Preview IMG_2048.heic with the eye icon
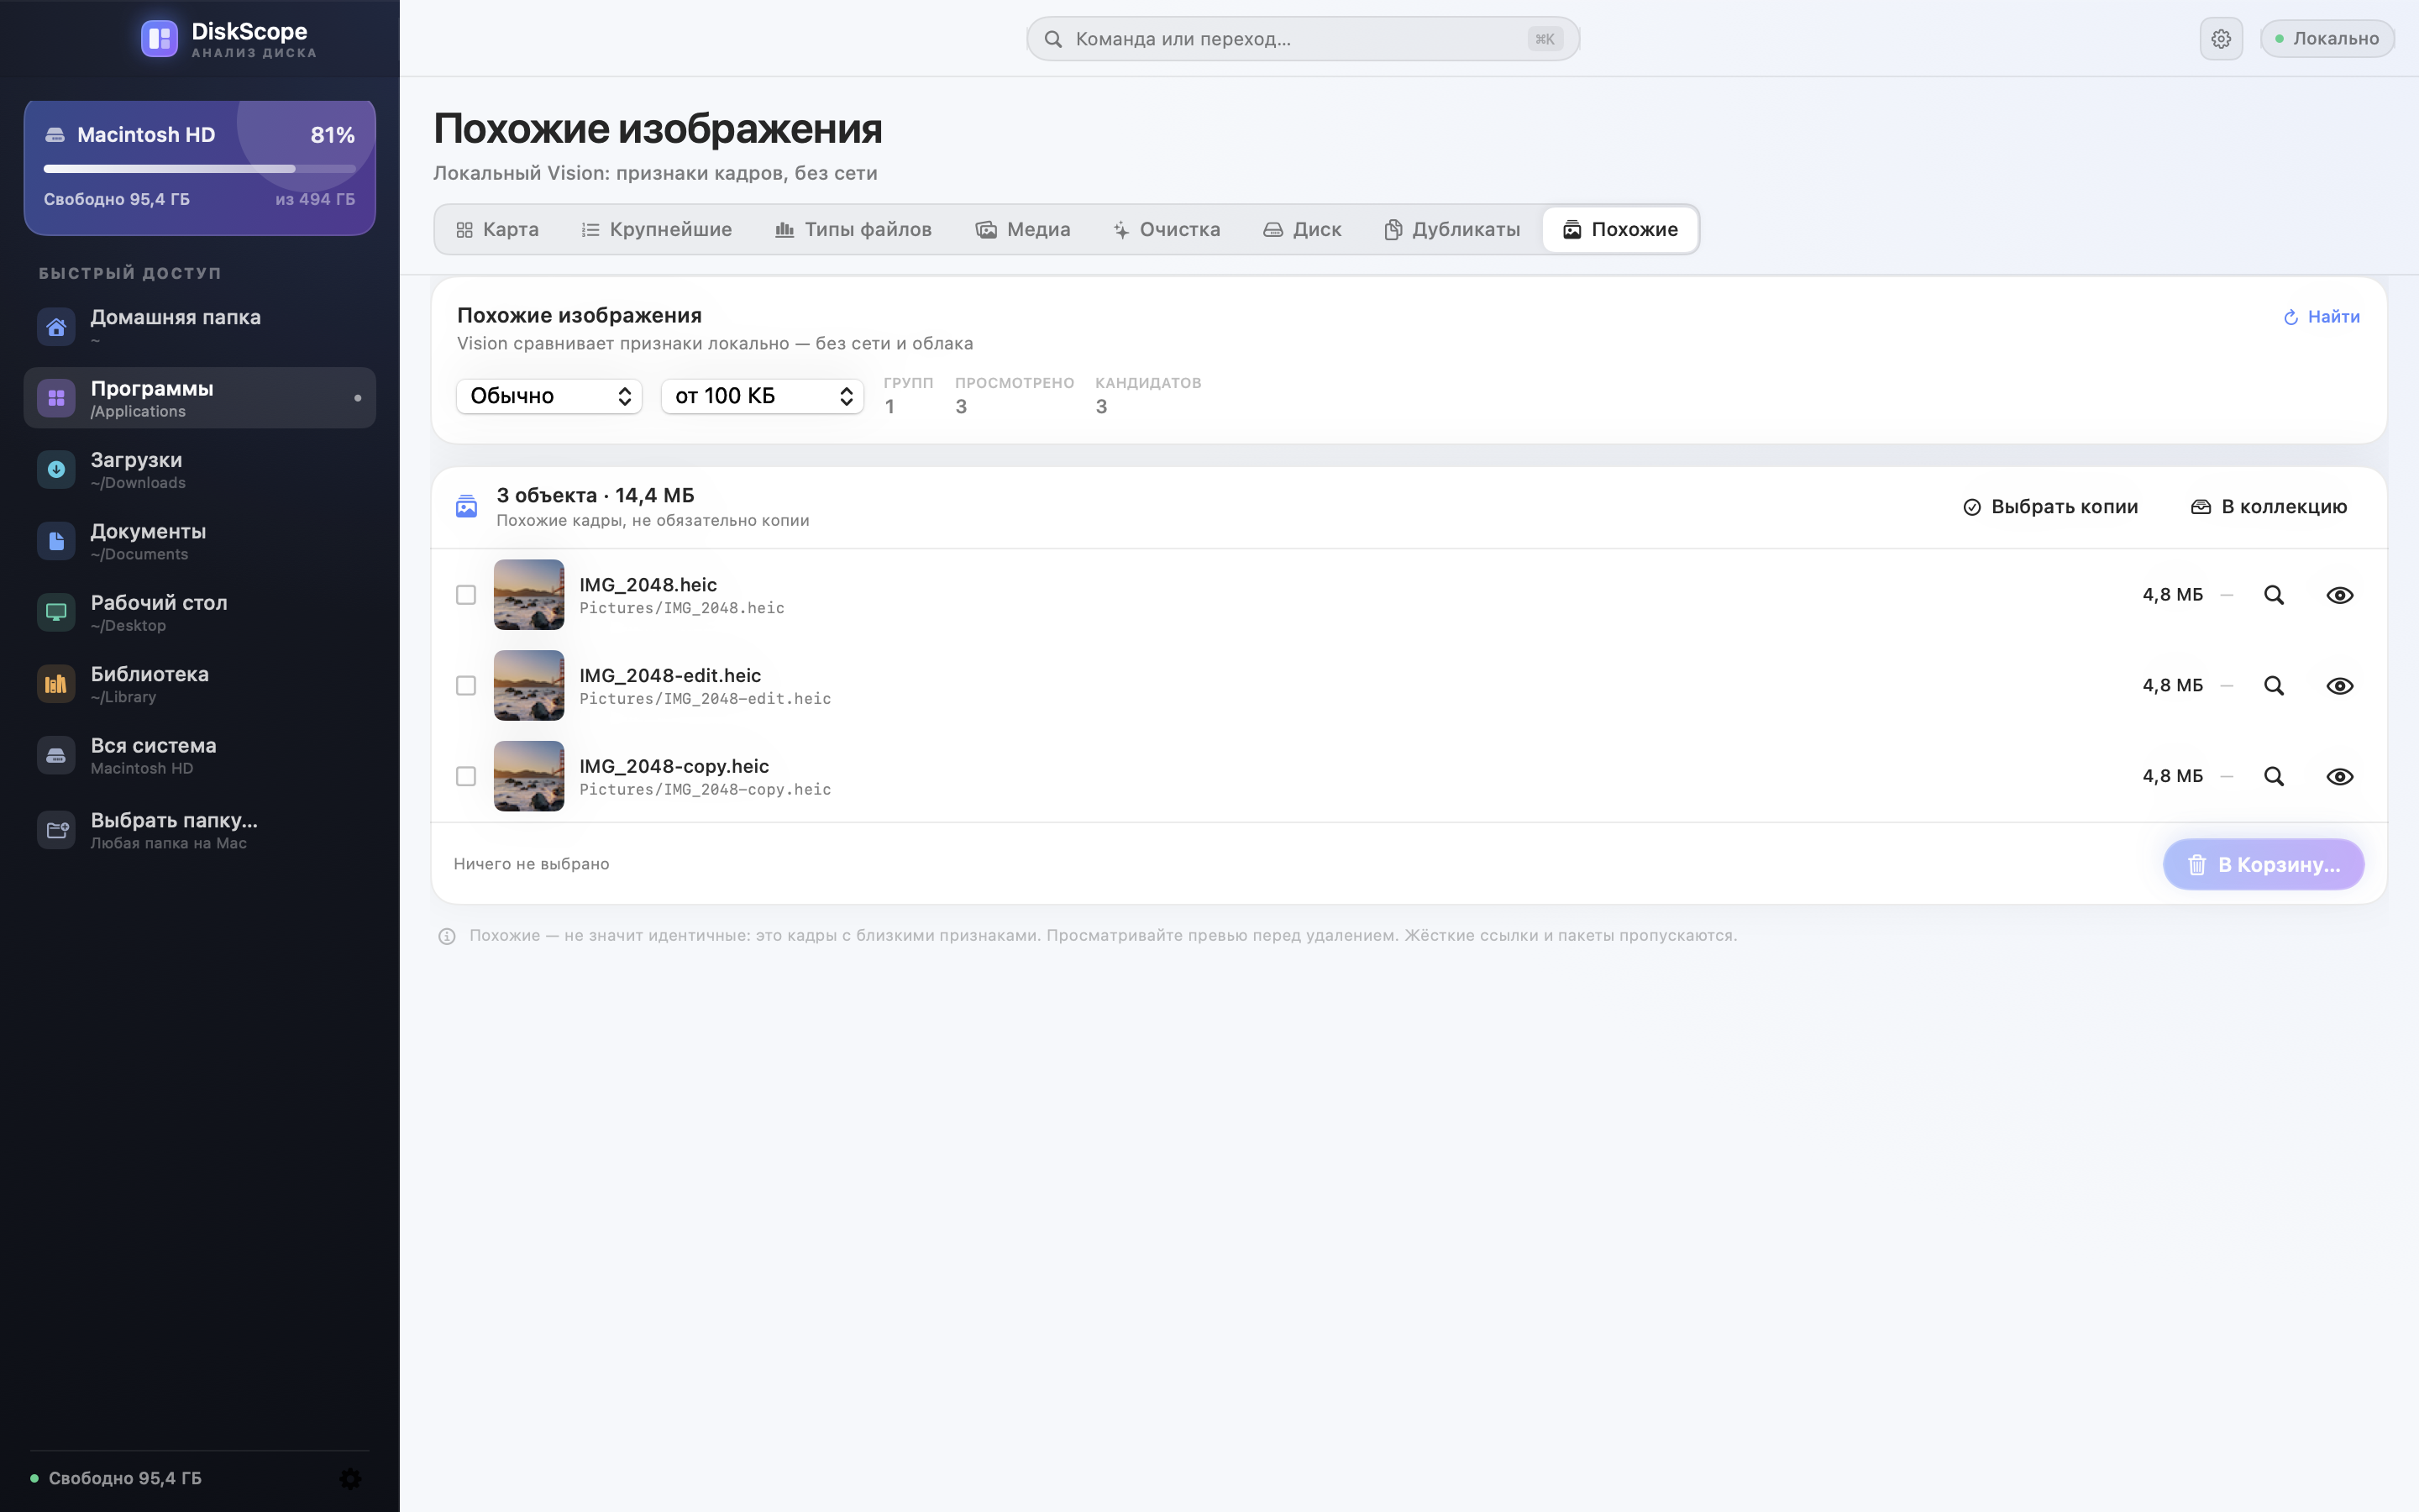Image resolution: width=2419 pixels, height=1512 pixels. (x=2340, y=595)
